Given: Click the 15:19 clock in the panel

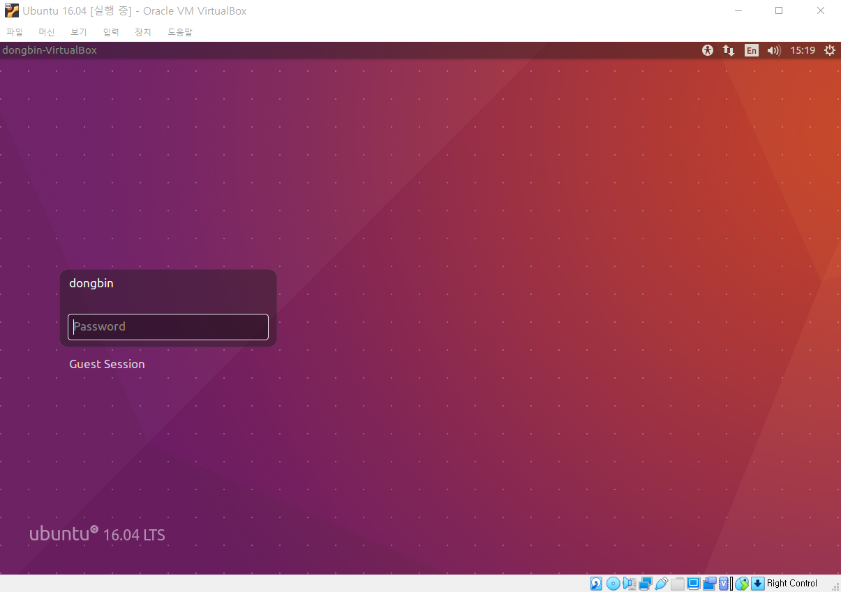Looking at the screenshot, I should 803,50.
